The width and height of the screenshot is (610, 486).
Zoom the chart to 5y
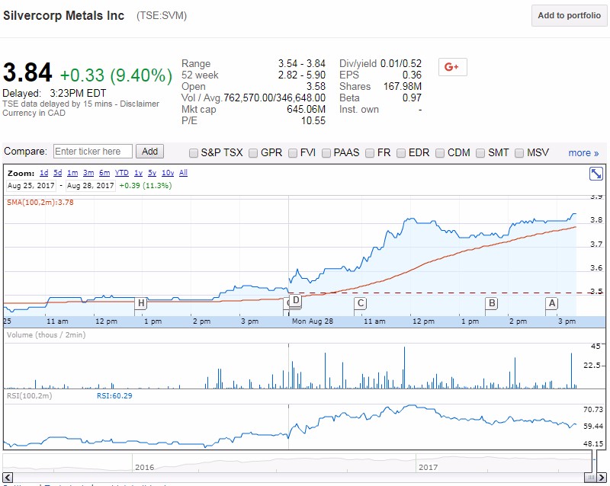(x=152, y=173)
